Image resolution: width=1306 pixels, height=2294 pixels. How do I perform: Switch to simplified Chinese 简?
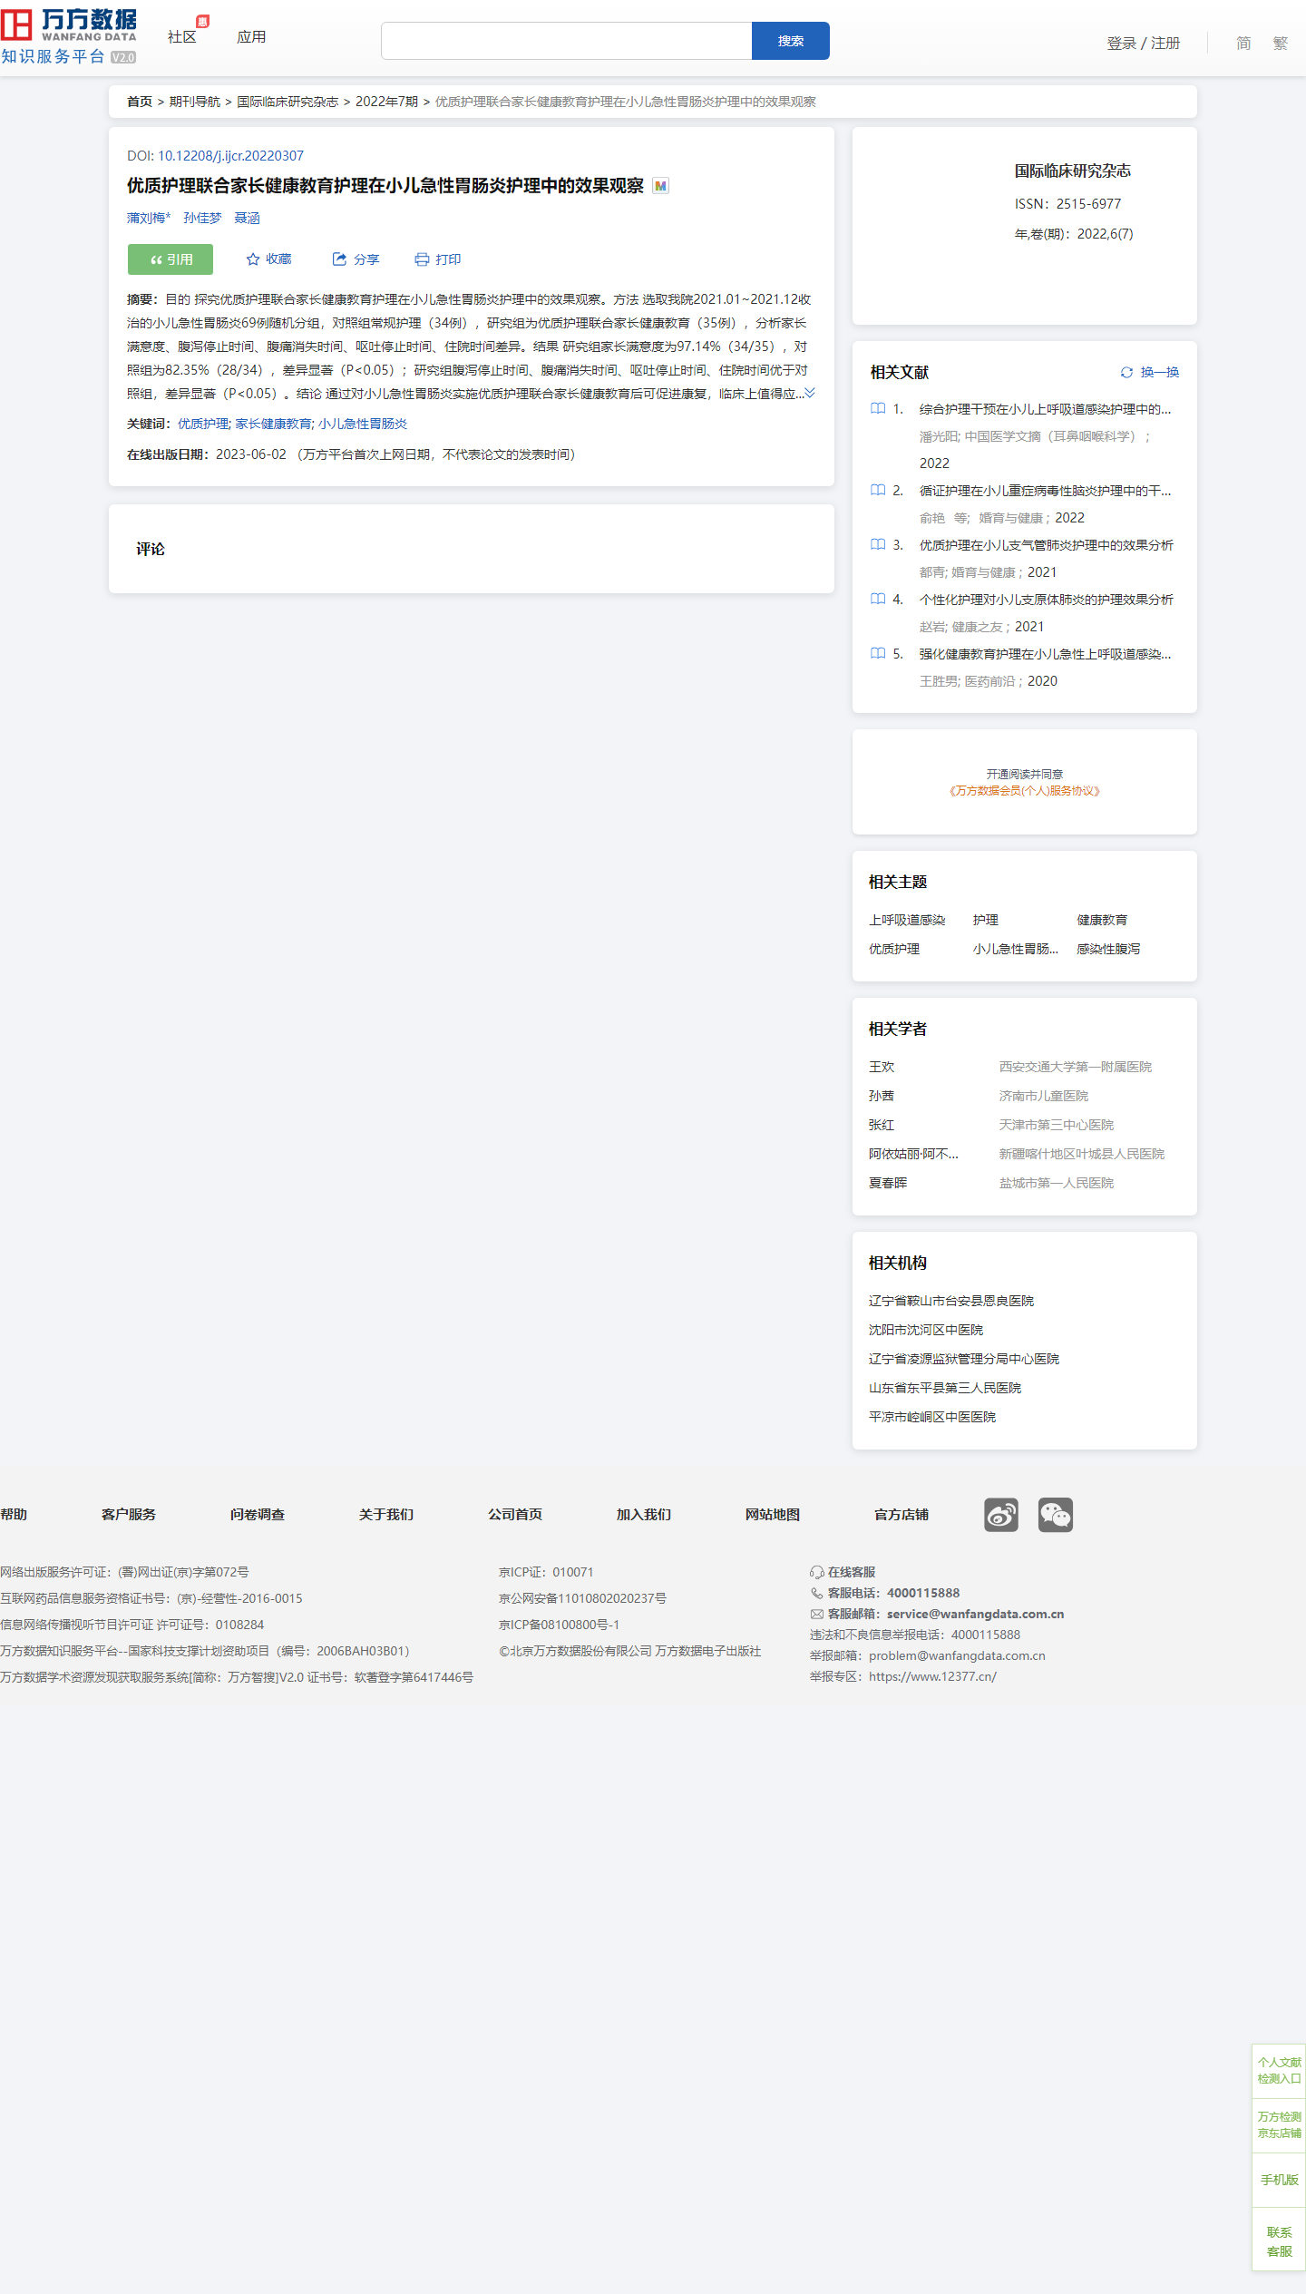(x=1243, y=43)
